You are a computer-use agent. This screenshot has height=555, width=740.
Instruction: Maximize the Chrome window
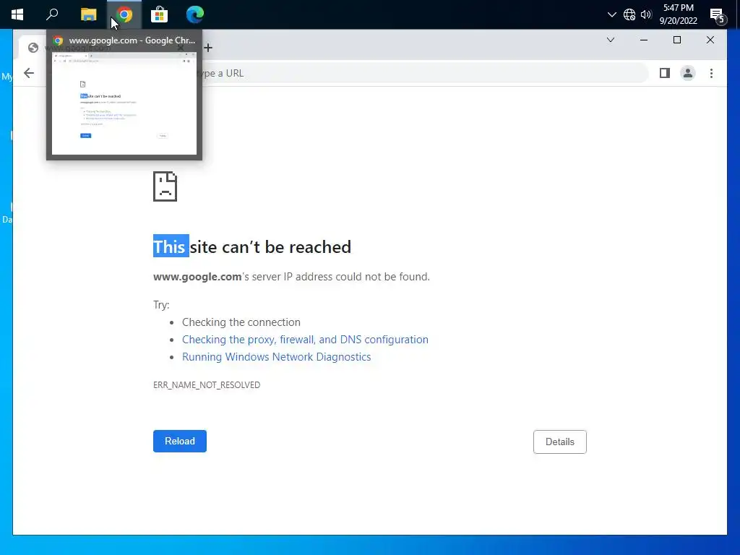[676, 40]
